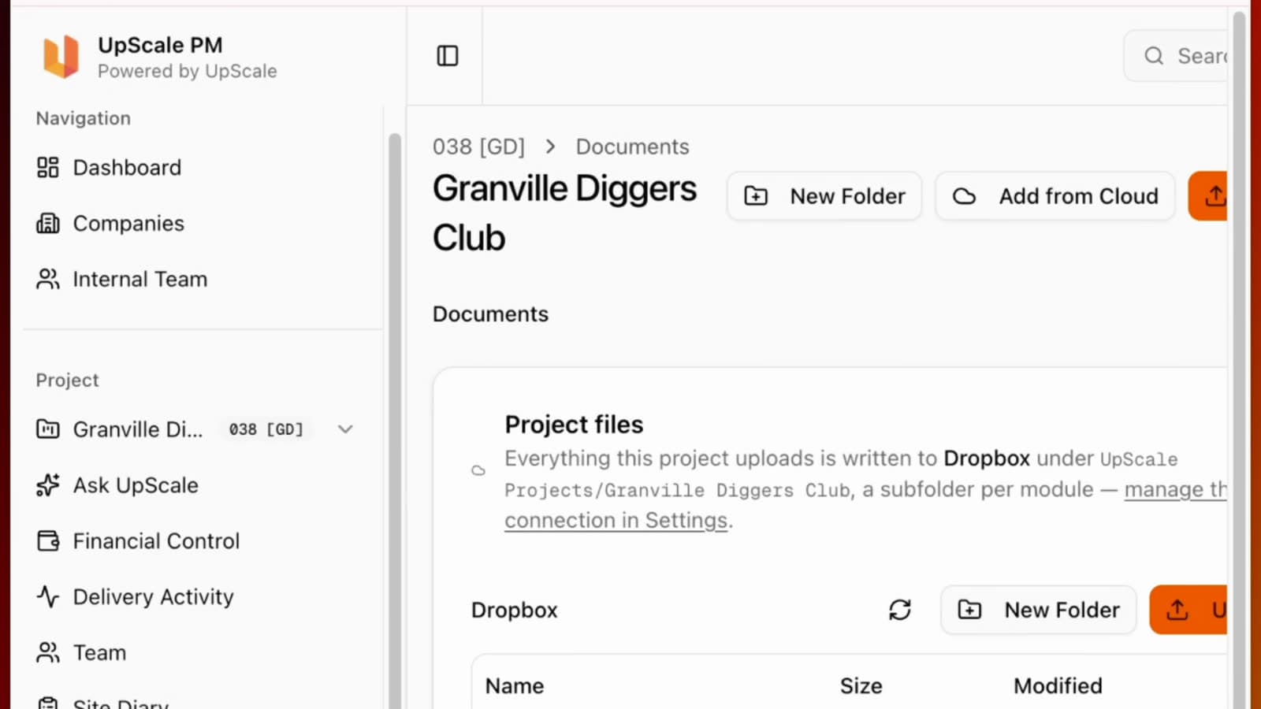Open the connection in Settings link
The height and width of the screenshot is (709, 1261).
[x=616, y=521]
